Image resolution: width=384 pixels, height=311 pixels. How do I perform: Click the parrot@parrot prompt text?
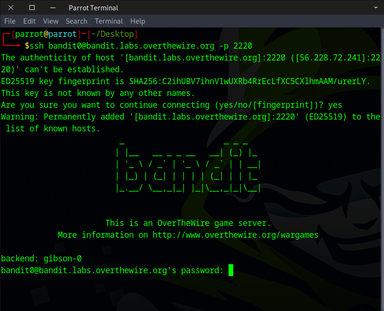[x=46, y=34]
